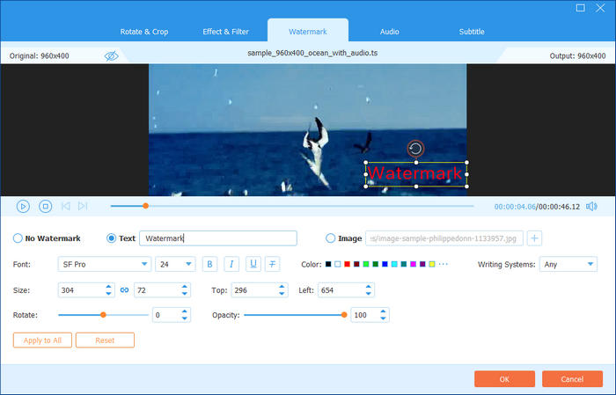Jump to the previous frame
The width and height of the screenshot is (616, 395).
66,206
